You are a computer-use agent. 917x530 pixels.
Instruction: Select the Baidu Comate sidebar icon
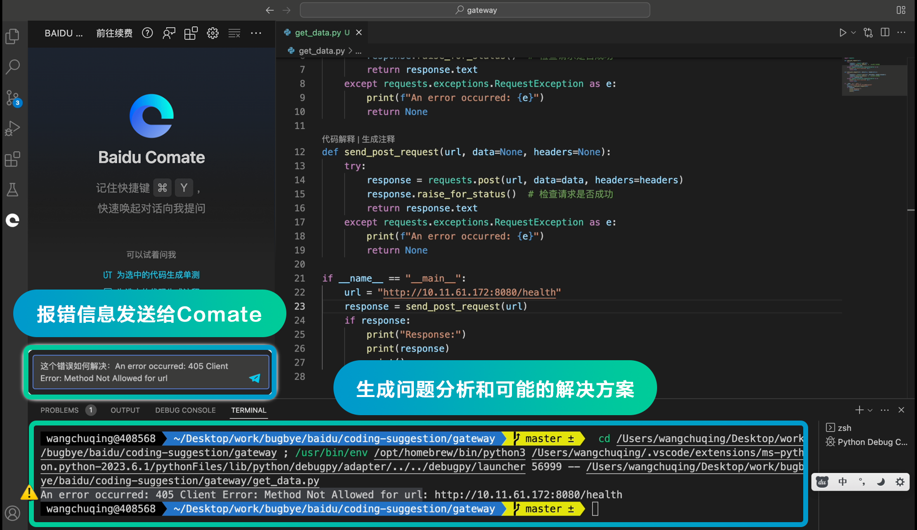click(x=12, y=220)
